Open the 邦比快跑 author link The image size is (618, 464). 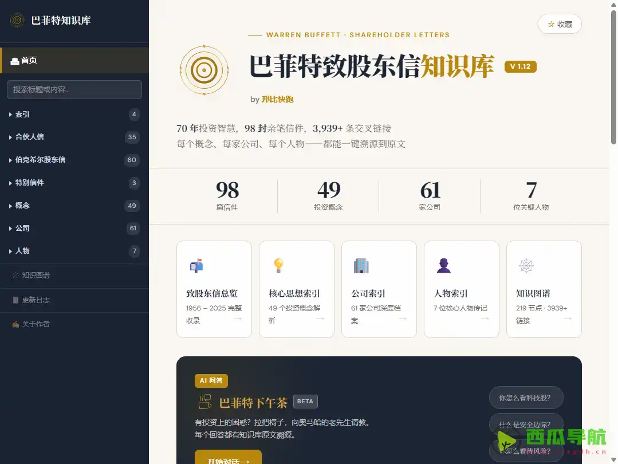click(277, 99)
